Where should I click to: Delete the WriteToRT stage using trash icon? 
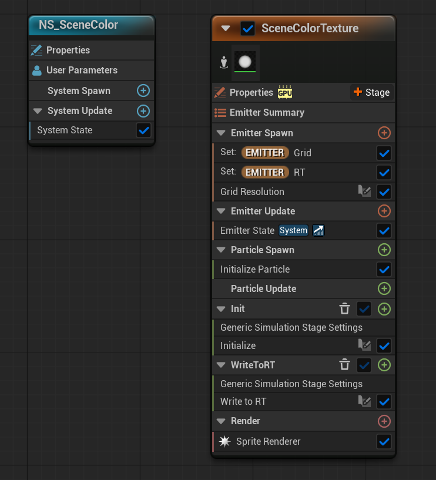tap(345, 365)
